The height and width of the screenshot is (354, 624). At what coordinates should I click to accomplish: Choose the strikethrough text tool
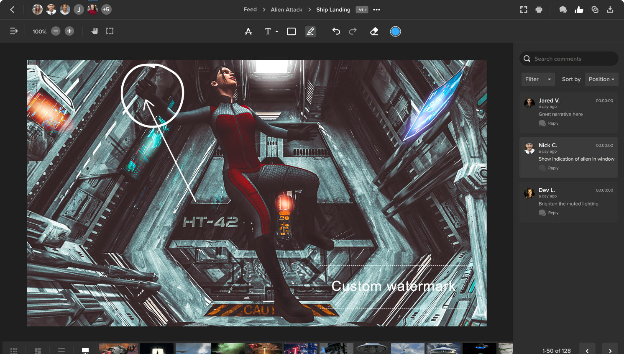pos(248,31)
